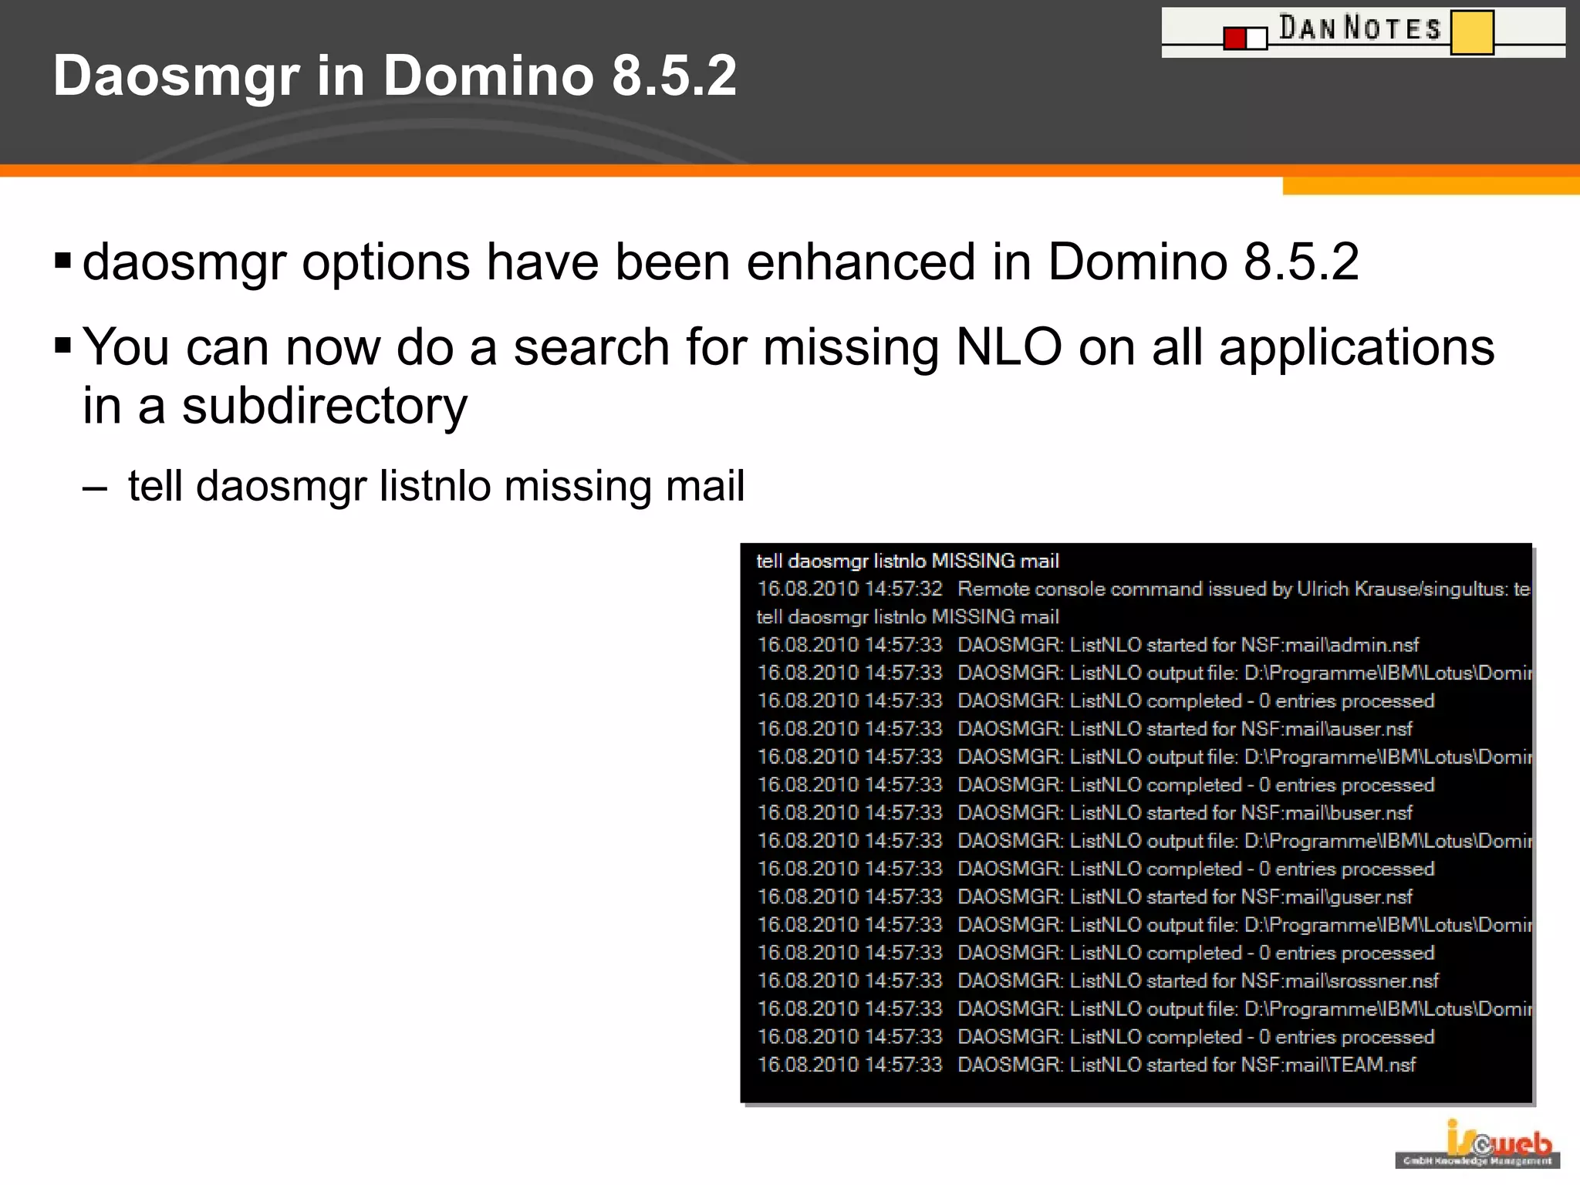Viewport: 1580px width, 1185px height.
Task: Click the first console line 'tell daosmgr listnlo MISSING mail'
Action: [x=907, y=561]
